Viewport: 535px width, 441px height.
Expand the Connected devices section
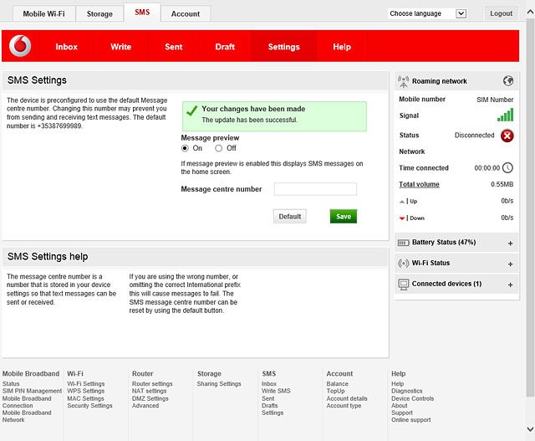point(510,285)
